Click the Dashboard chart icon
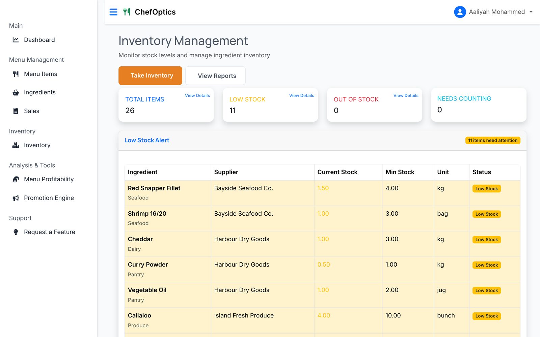The width and height of the screenshot is (540, 337). tap(16, 40)
